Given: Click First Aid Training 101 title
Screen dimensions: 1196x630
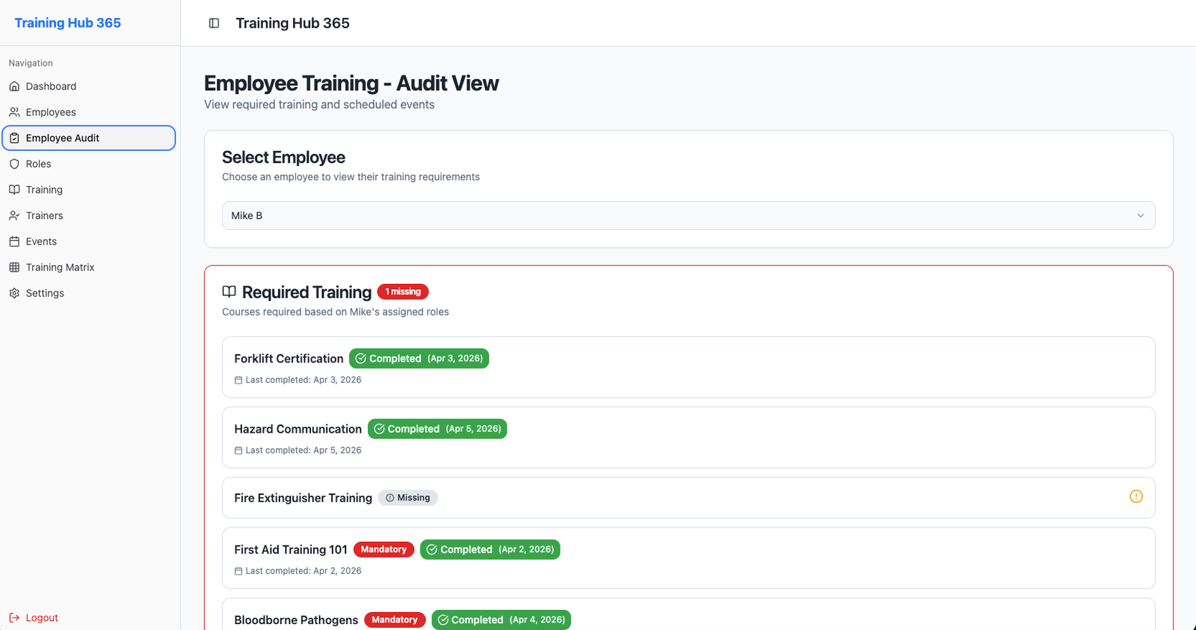Looking at the screenshot, I should (x=291, y=549).
